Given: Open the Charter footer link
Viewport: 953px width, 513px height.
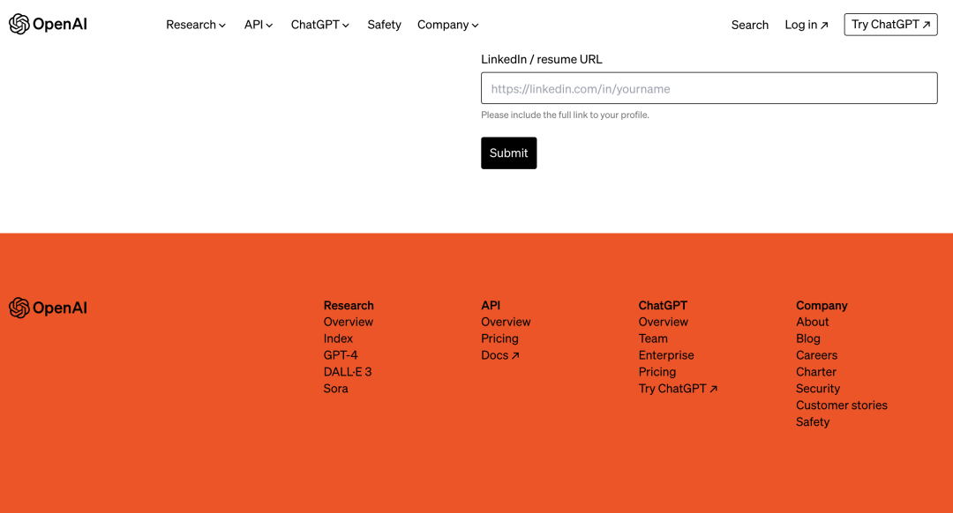Looking at the screenshot, I should 815,372.
